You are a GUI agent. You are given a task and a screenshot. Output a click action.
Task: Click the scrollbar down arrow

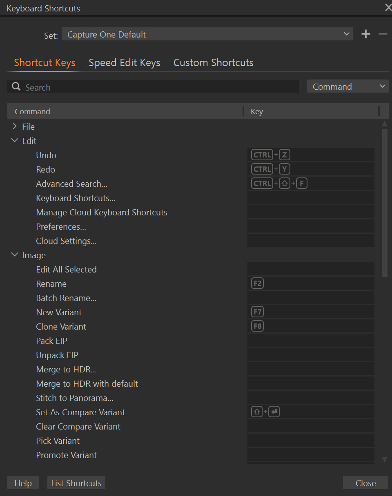(384, 459)
